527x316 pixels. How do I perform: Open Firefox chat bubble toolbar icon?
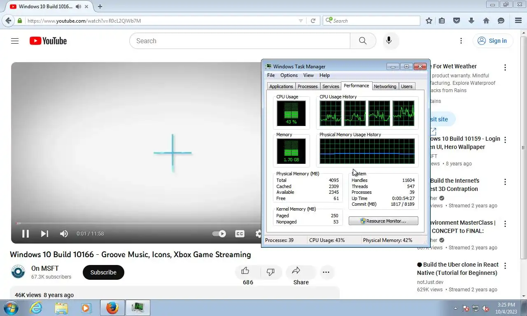501,21
